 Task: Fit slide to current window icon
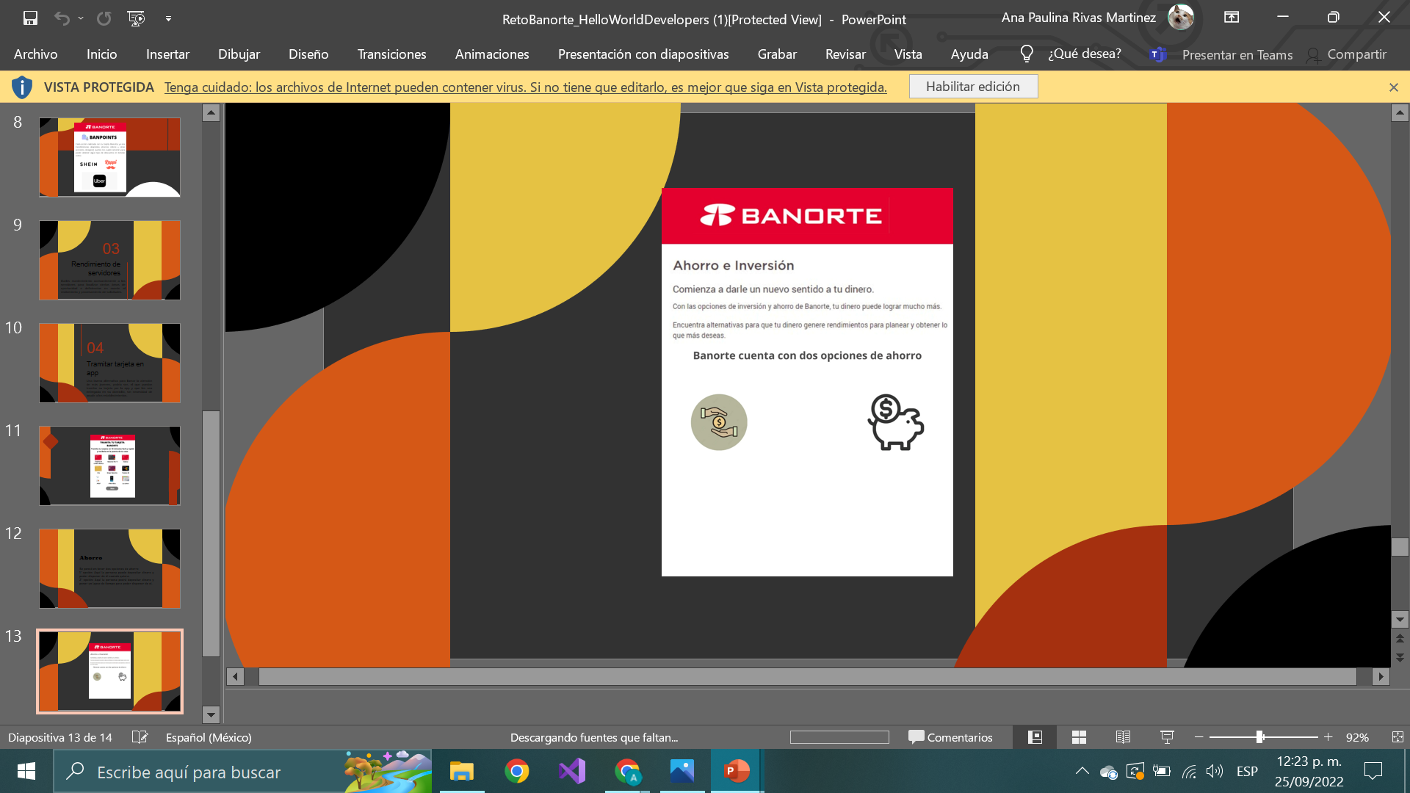tap(1397, 737)
